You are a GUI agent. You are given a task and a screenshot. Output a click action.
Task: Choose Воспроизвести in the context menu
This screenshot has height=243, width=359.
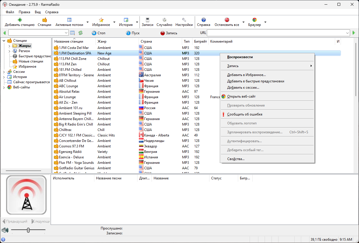point(240,57)
